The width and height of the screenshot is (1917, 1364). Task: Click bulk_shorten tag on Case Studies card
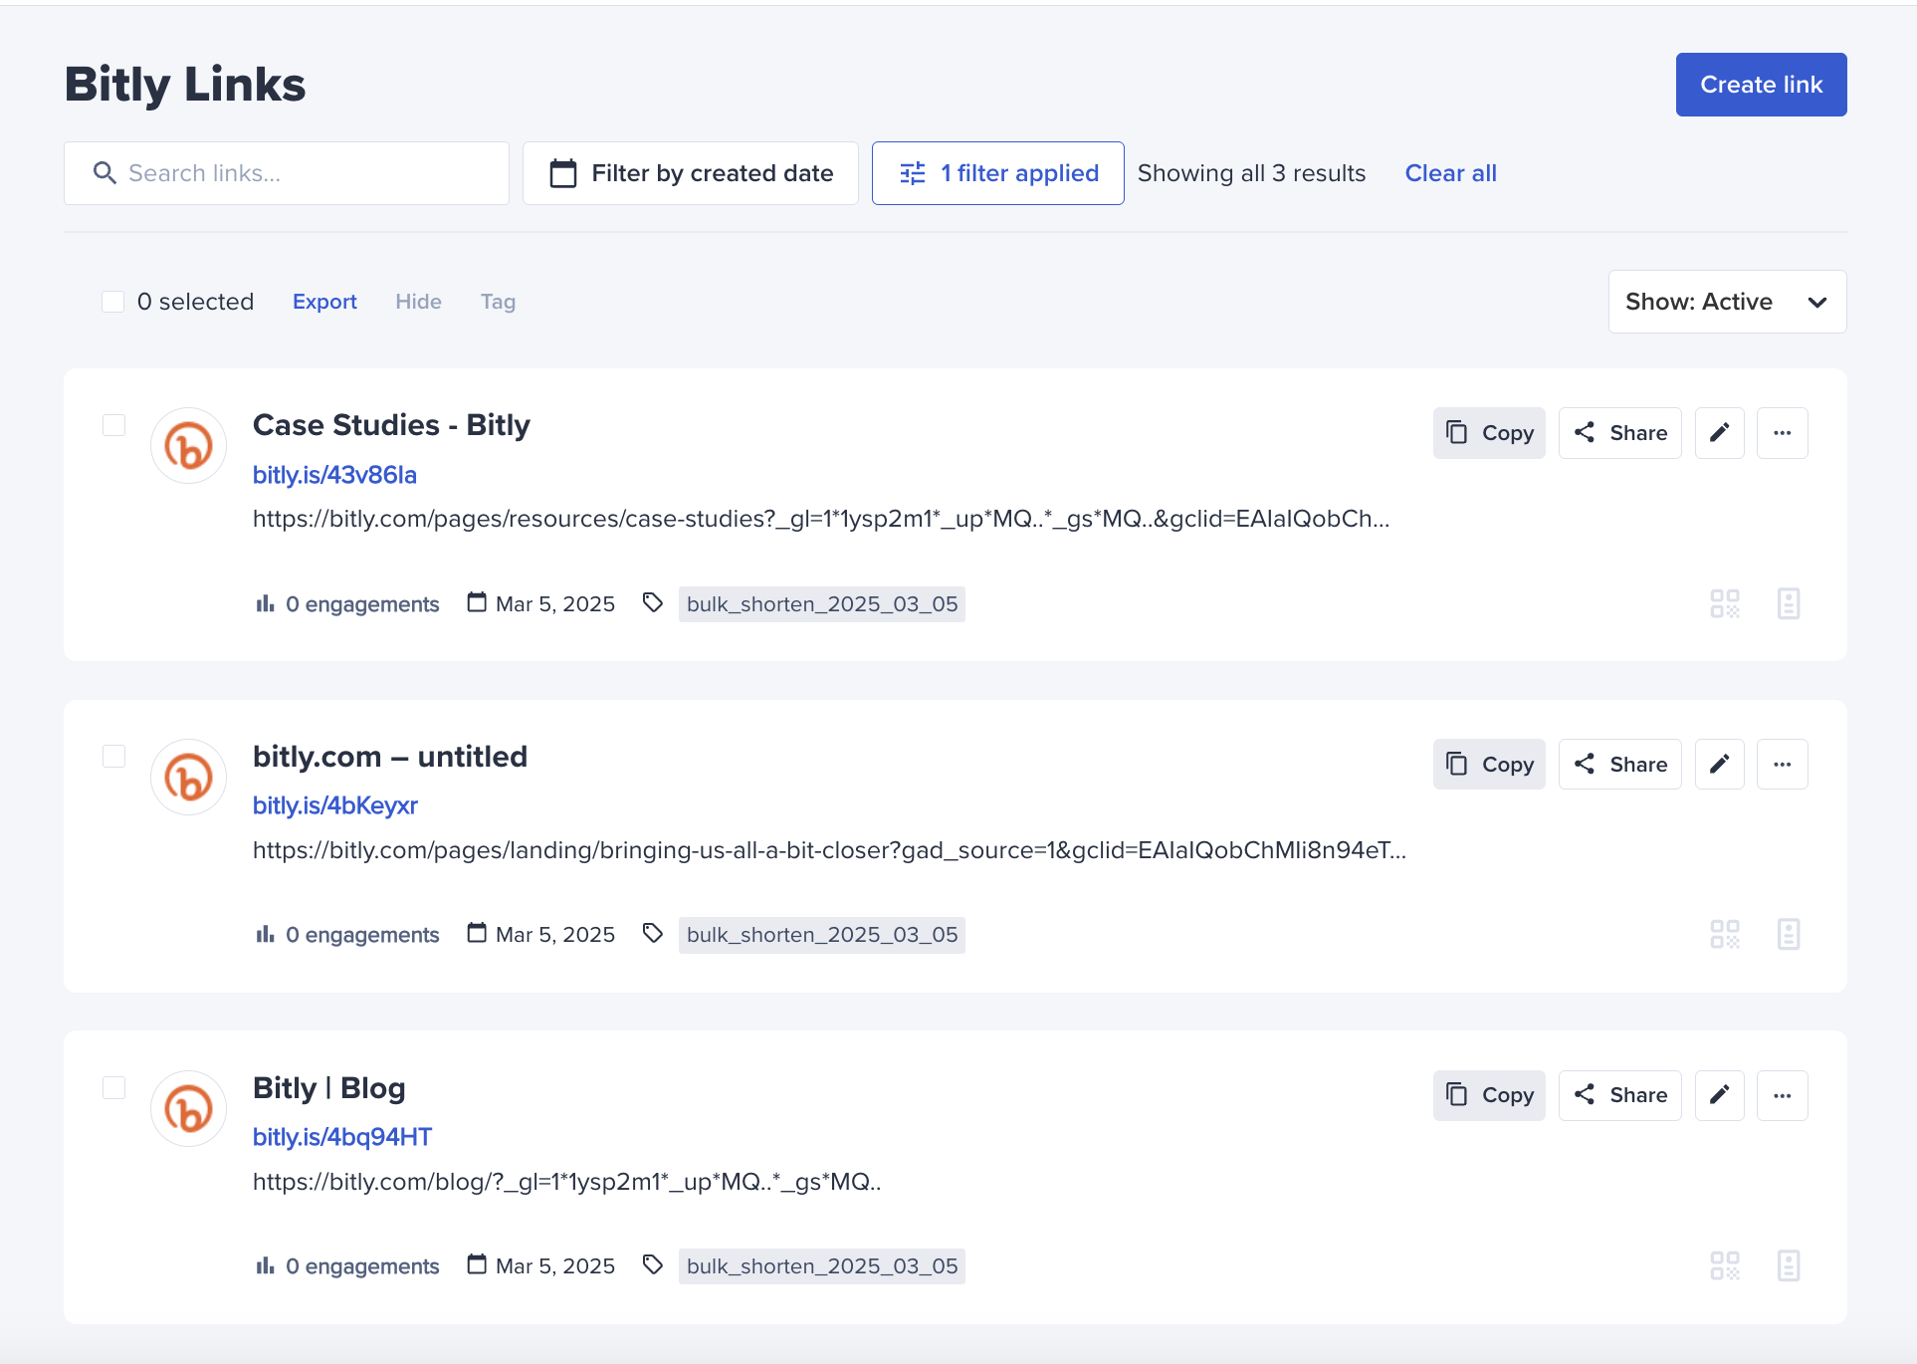point(822,604)
